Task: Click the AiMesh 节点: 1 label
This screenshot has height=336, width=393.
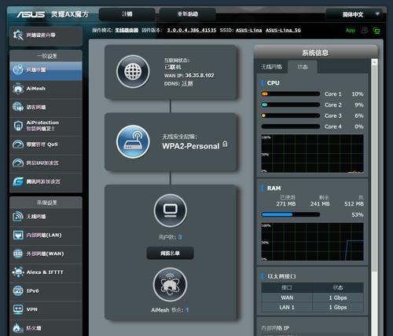Action: pos(170,310)
